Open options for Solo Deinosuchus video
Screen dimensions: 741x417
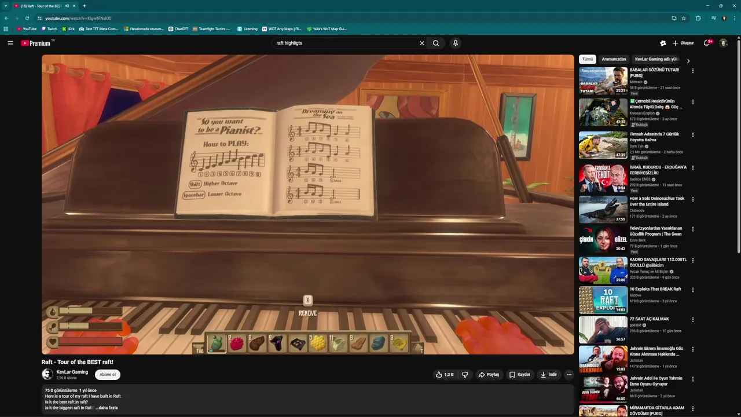pyautogui.click(x=693, y=199)
